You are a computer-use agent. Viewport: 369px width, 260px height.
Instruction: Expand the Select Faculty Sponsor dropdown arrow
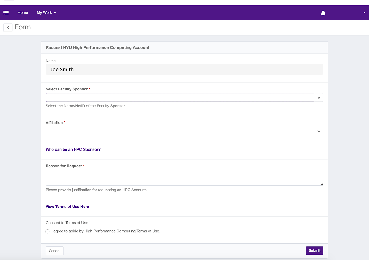tap(319, 98)
